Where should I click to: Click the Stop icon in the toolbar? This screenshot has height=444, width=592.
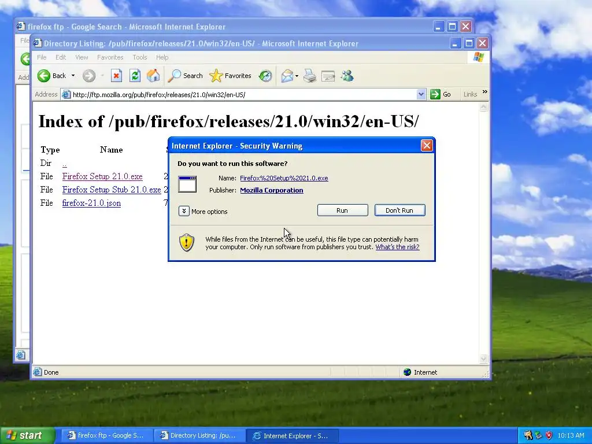tap(116, 76)
